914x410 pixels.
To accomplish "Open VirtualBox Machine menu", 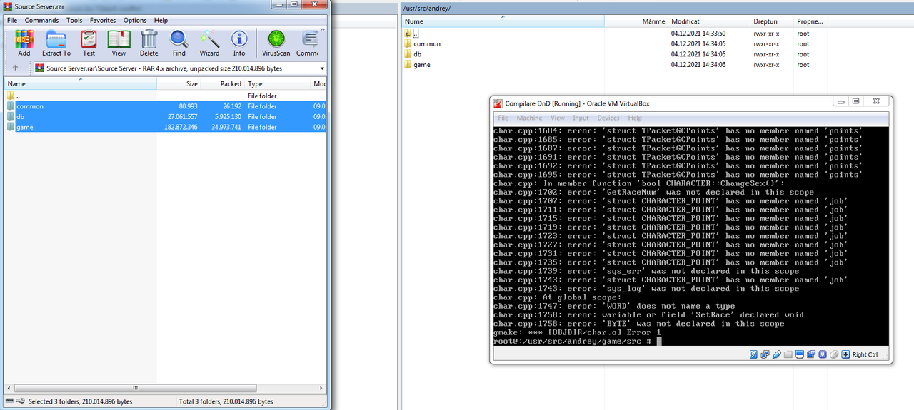I will [529, 118].
